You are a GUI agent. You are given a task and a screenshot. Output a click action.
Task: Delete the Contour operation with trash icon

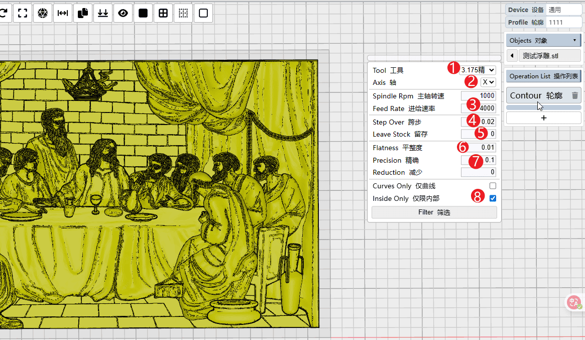pos(575,95)
